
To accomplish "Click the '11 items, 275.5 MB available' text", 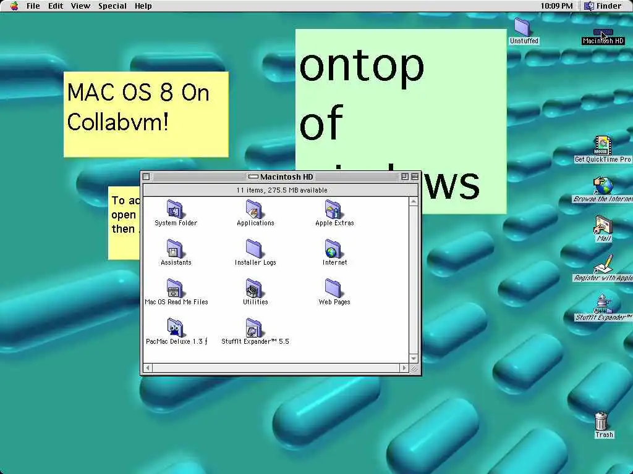I will coord(282,190).
